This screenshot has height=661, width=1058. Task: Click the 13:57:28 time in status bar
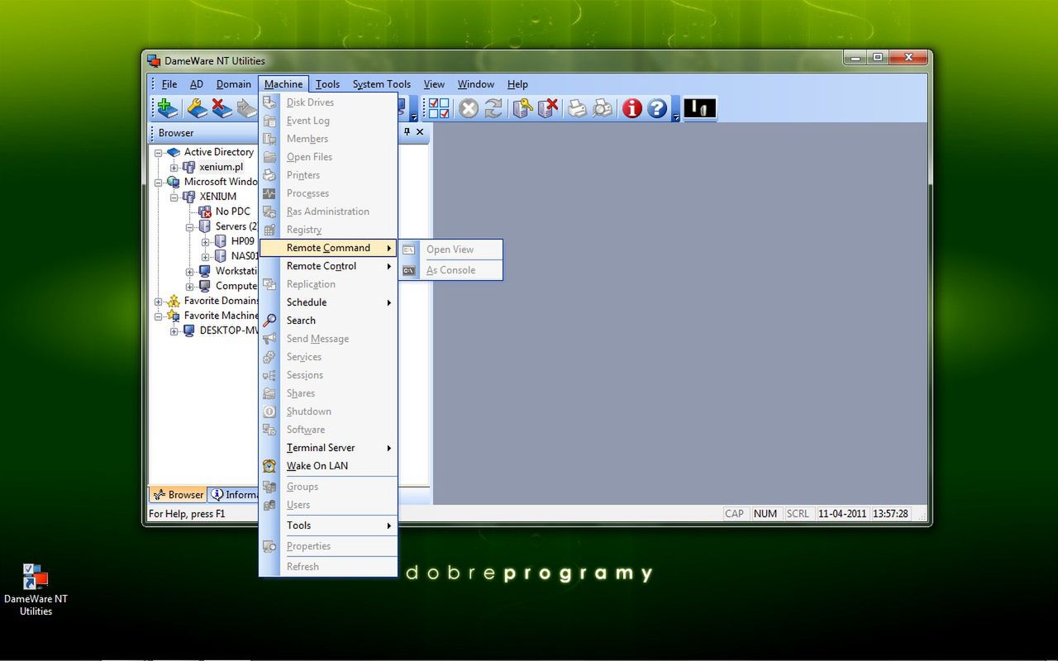tap(891, 514)
